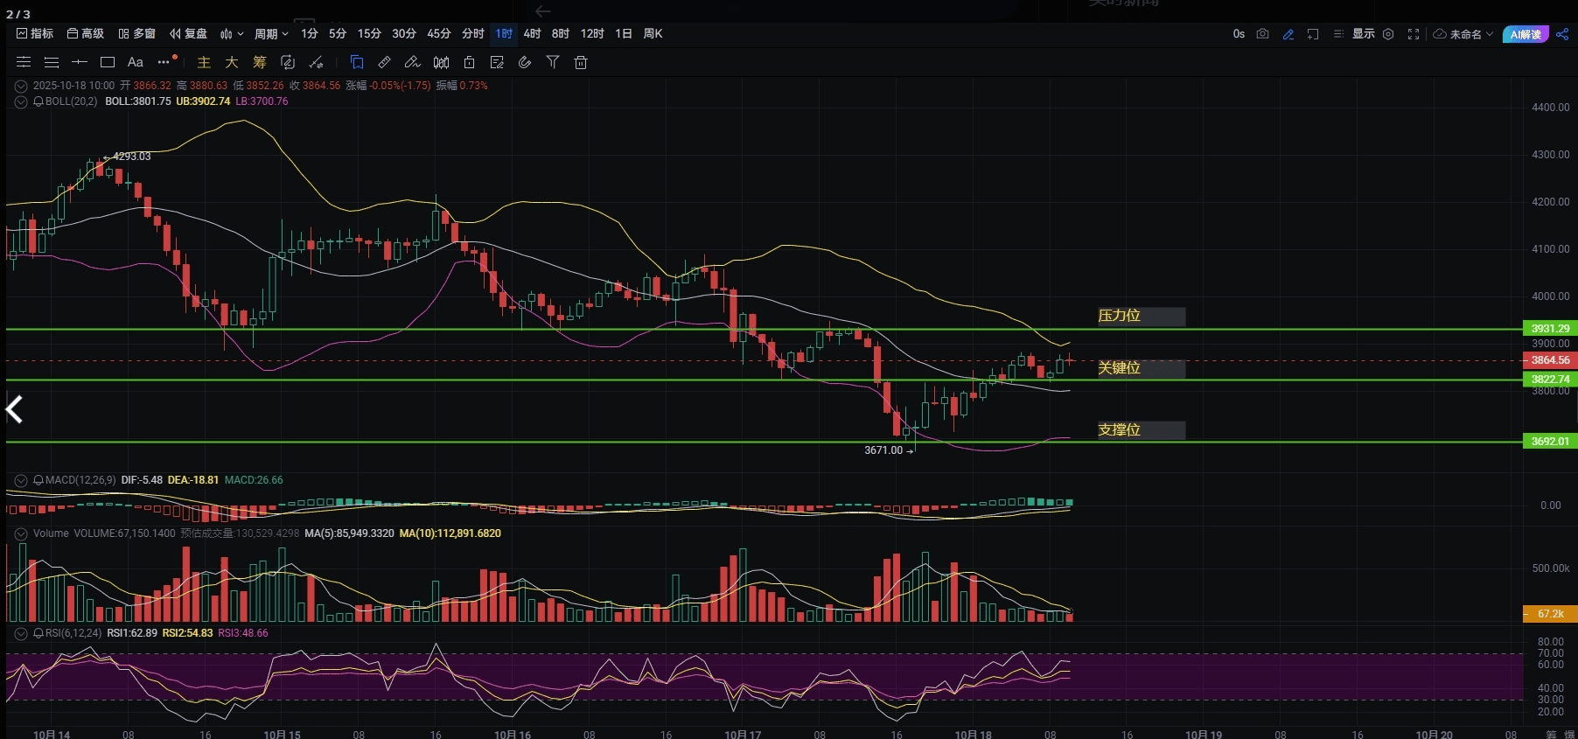Click the candlestick pattern tool icon
The width and height of the screenshot is (1578, 739).
tap(442, 62)
